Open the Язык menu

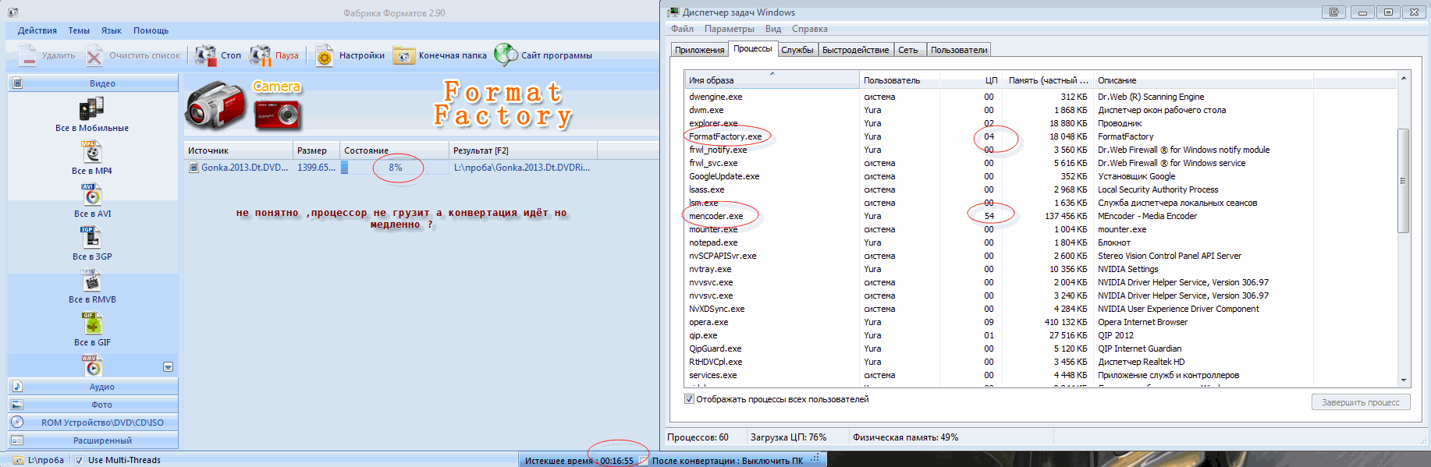[112, 30]
